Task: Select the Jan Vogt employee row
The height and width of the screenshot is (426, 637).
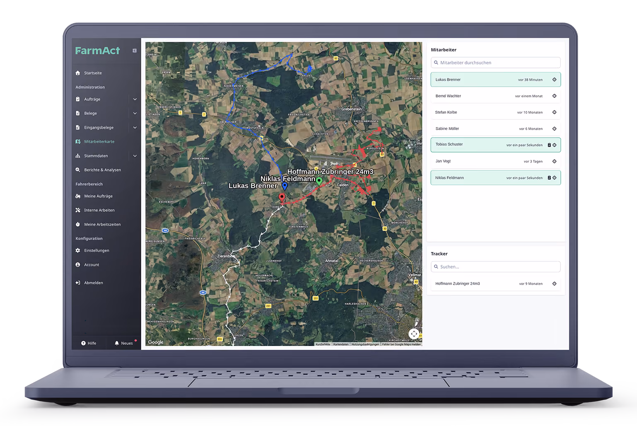Action: coord(495,162)
